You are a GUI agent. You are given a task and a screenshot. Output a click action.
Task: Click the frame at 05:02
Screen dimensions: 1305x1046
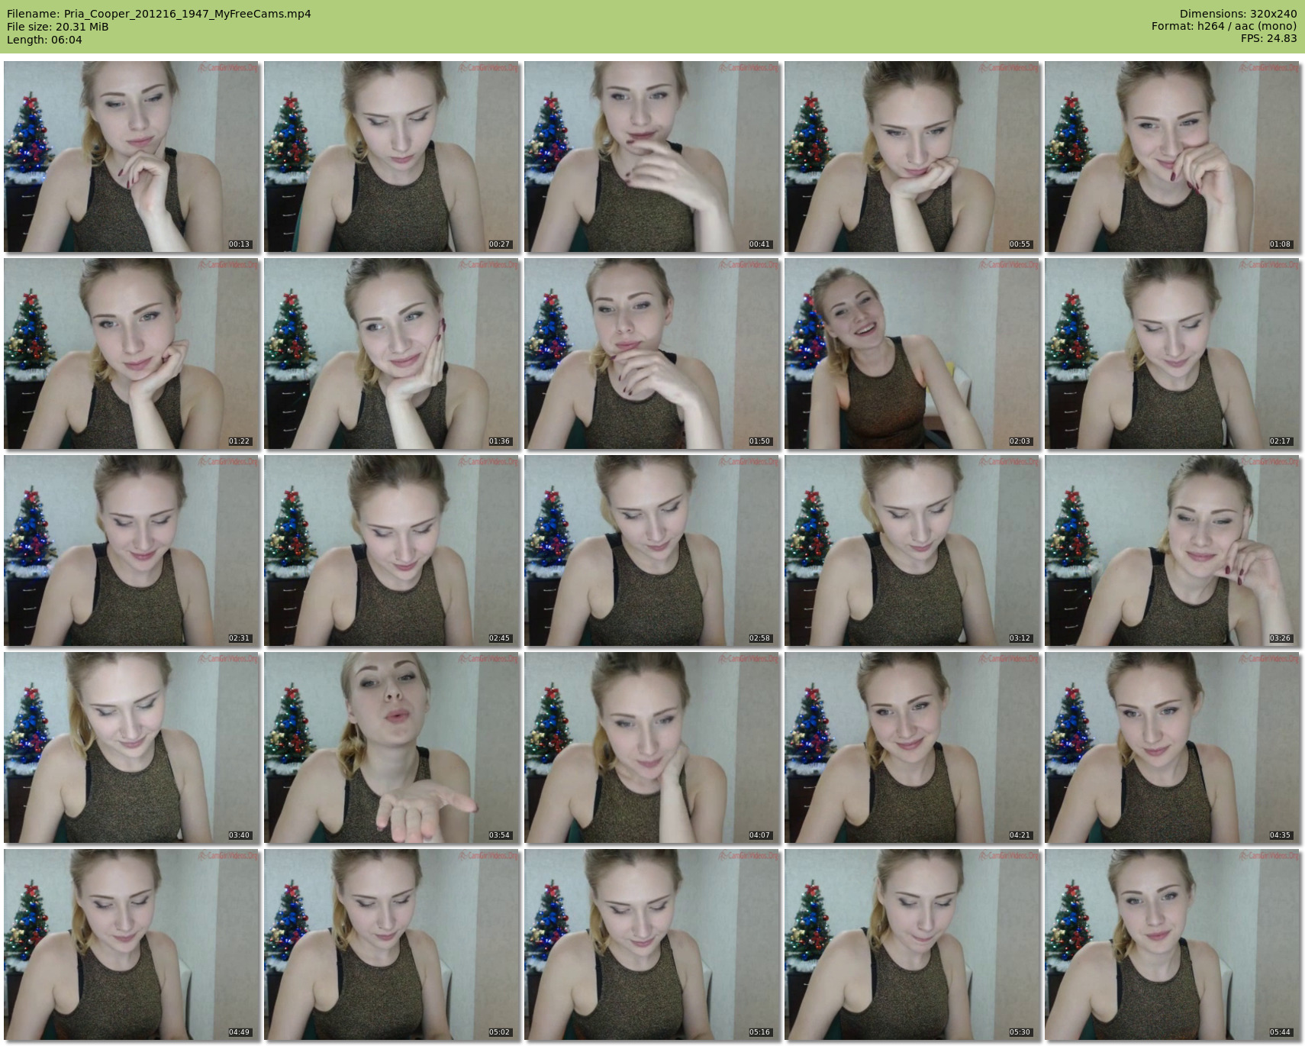pyautogui.click(x=392, y=944)
